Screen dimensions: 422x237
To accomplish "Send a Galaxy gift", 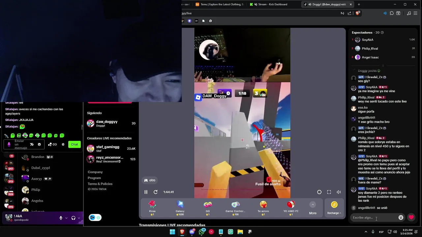I will [180, 208].
